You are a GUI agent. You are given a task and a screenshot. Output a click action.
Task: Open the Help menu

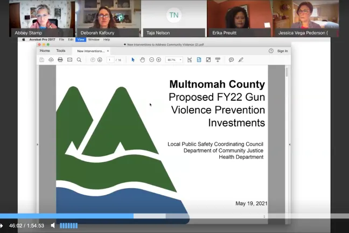[x=107, y=39]
